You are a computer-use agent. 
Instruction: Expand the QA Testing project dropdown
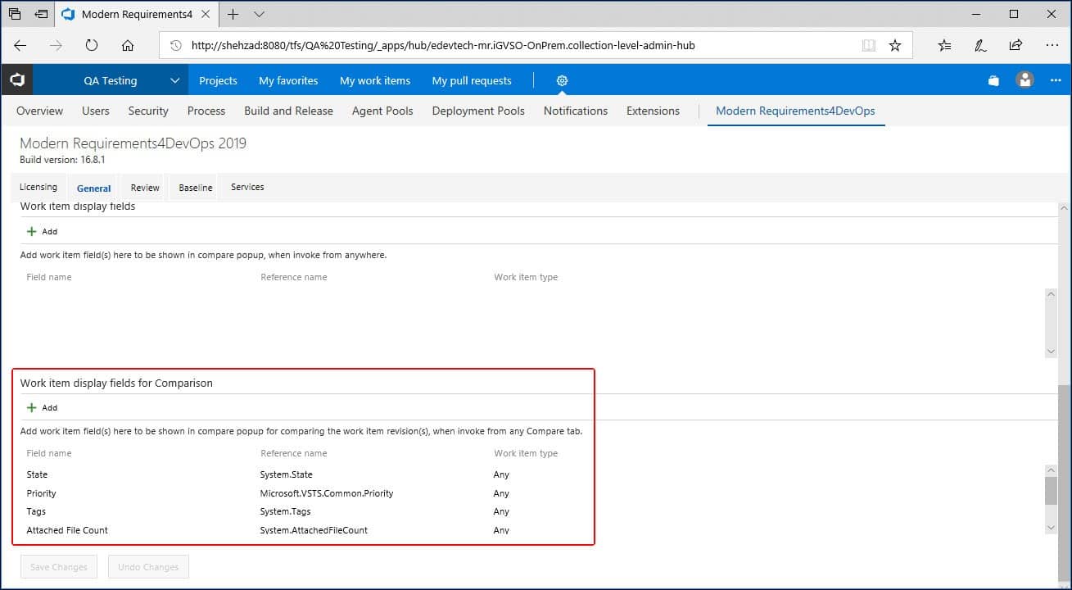point(174,80)
